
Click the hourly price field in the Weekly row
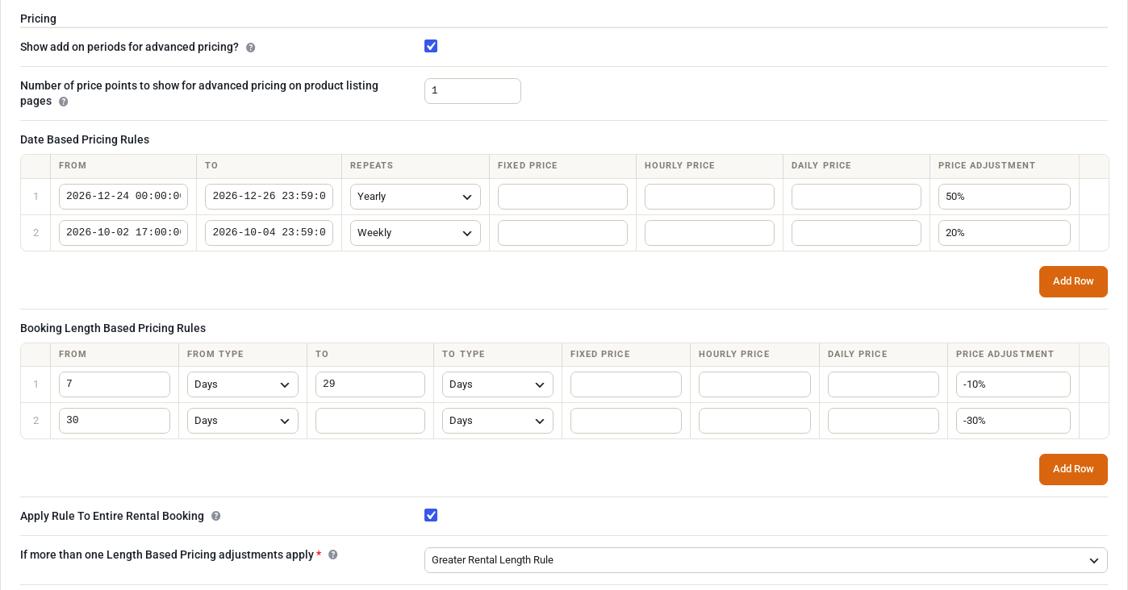coord(709,233)
